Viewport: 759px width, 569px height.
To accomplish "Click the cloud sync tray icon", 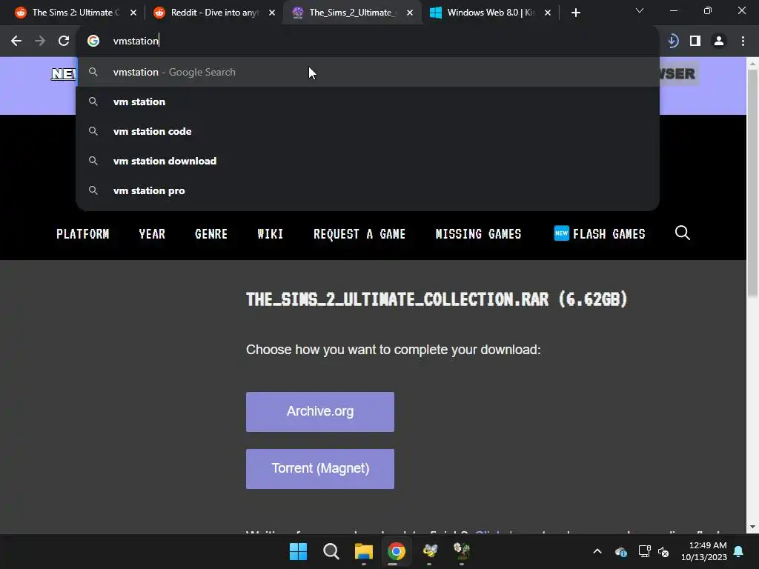I will pyautogui.click(x=621, y=551).
